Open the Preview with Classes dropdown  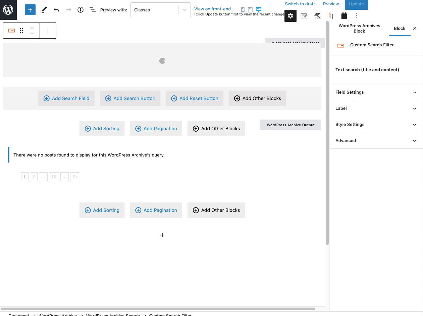click(160, 10)
